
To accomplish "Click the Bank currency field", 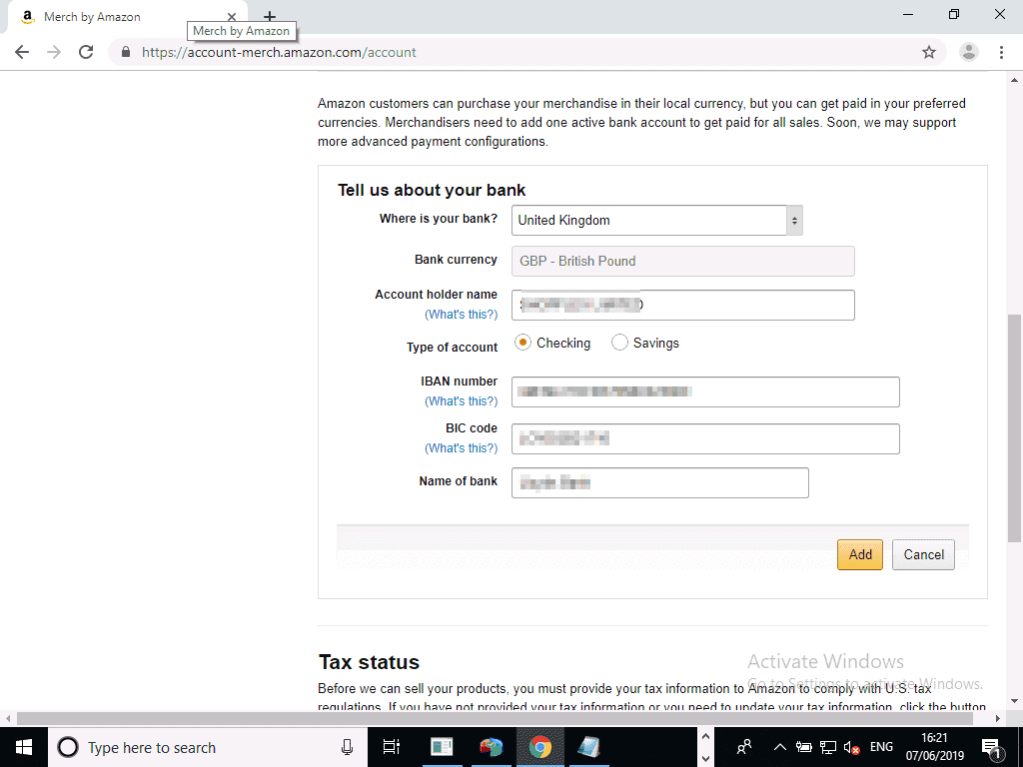I will 683,261.
